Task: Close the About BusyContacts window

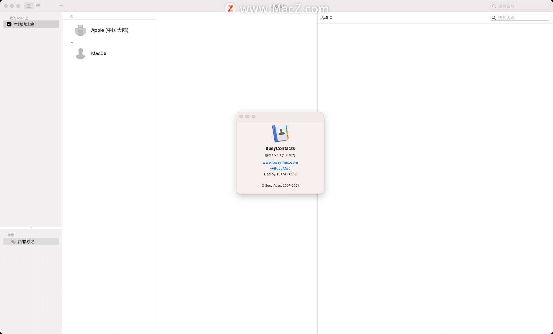Action: tap(241, 117)
